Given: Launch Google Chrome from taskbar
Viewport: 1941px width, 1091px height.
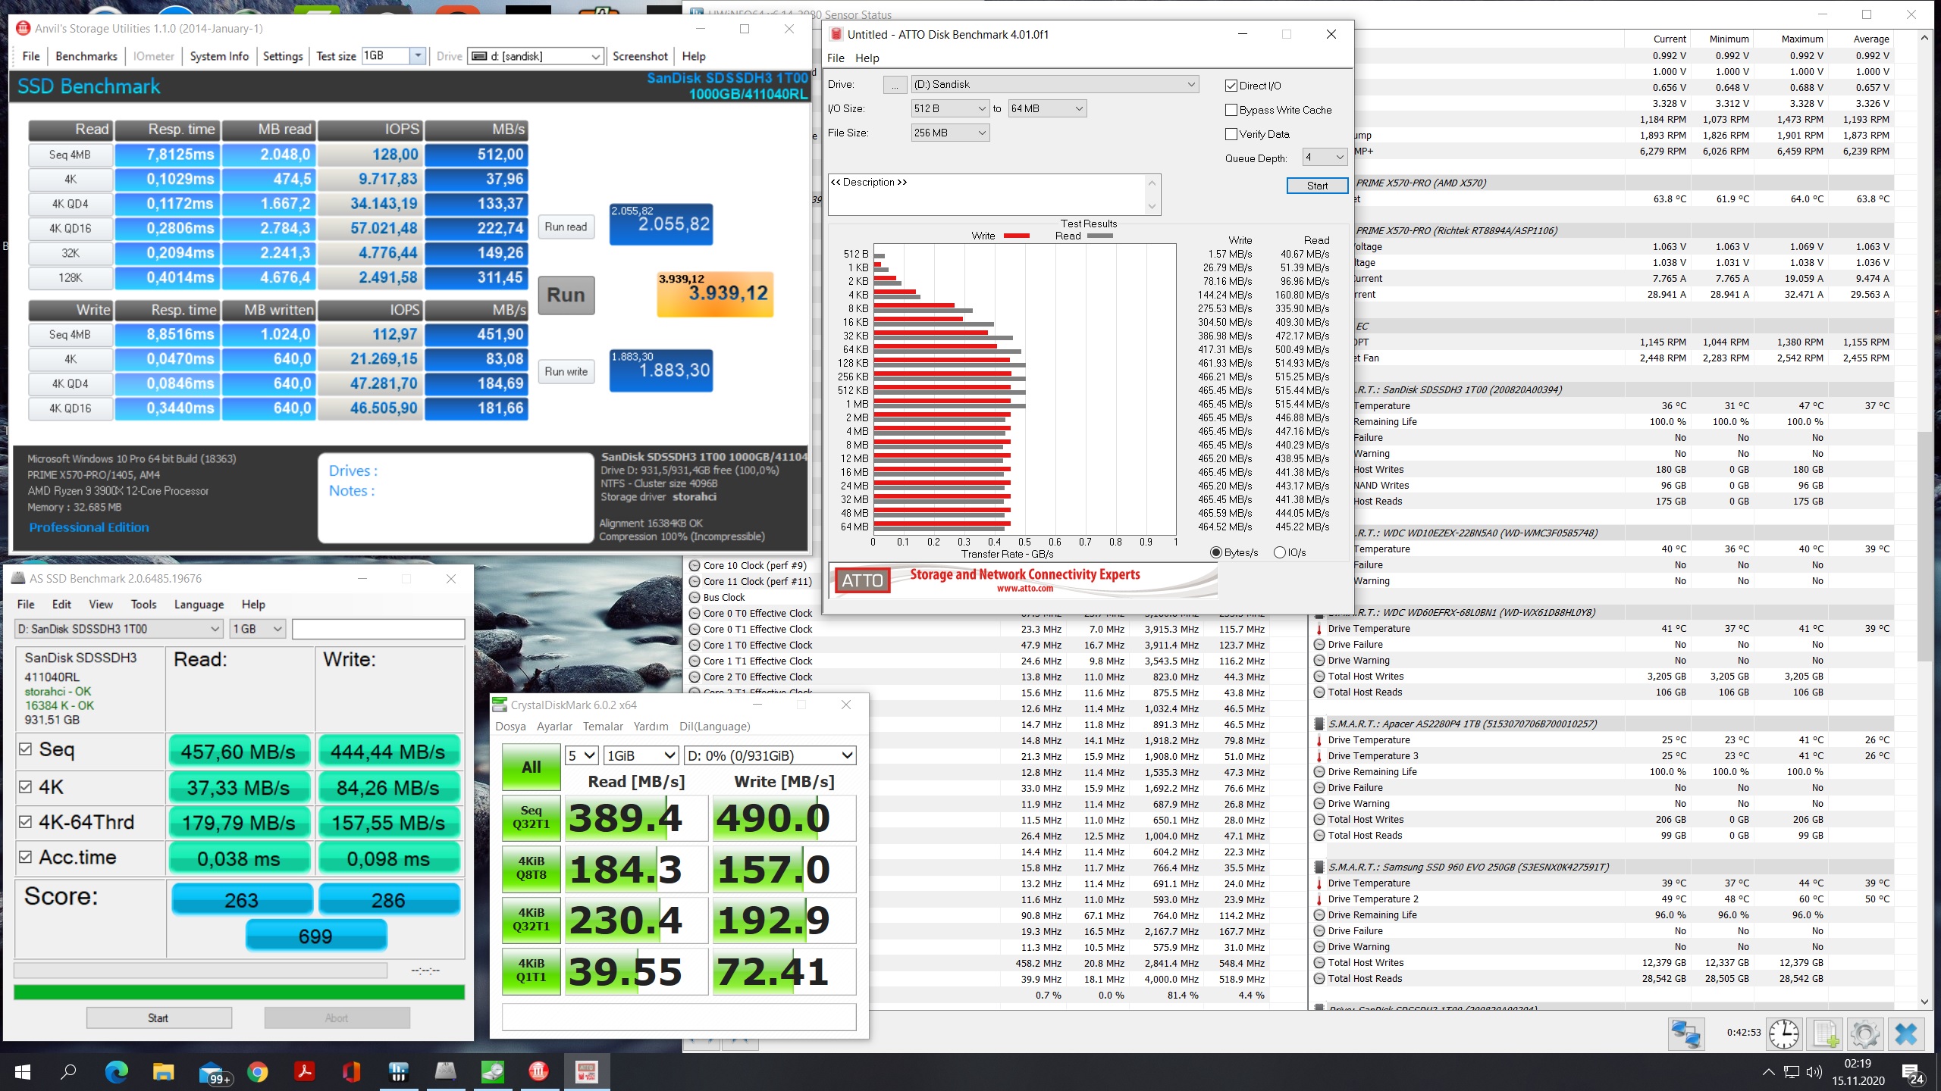Looking at the screenshot, I should [x=257, y=1072].
